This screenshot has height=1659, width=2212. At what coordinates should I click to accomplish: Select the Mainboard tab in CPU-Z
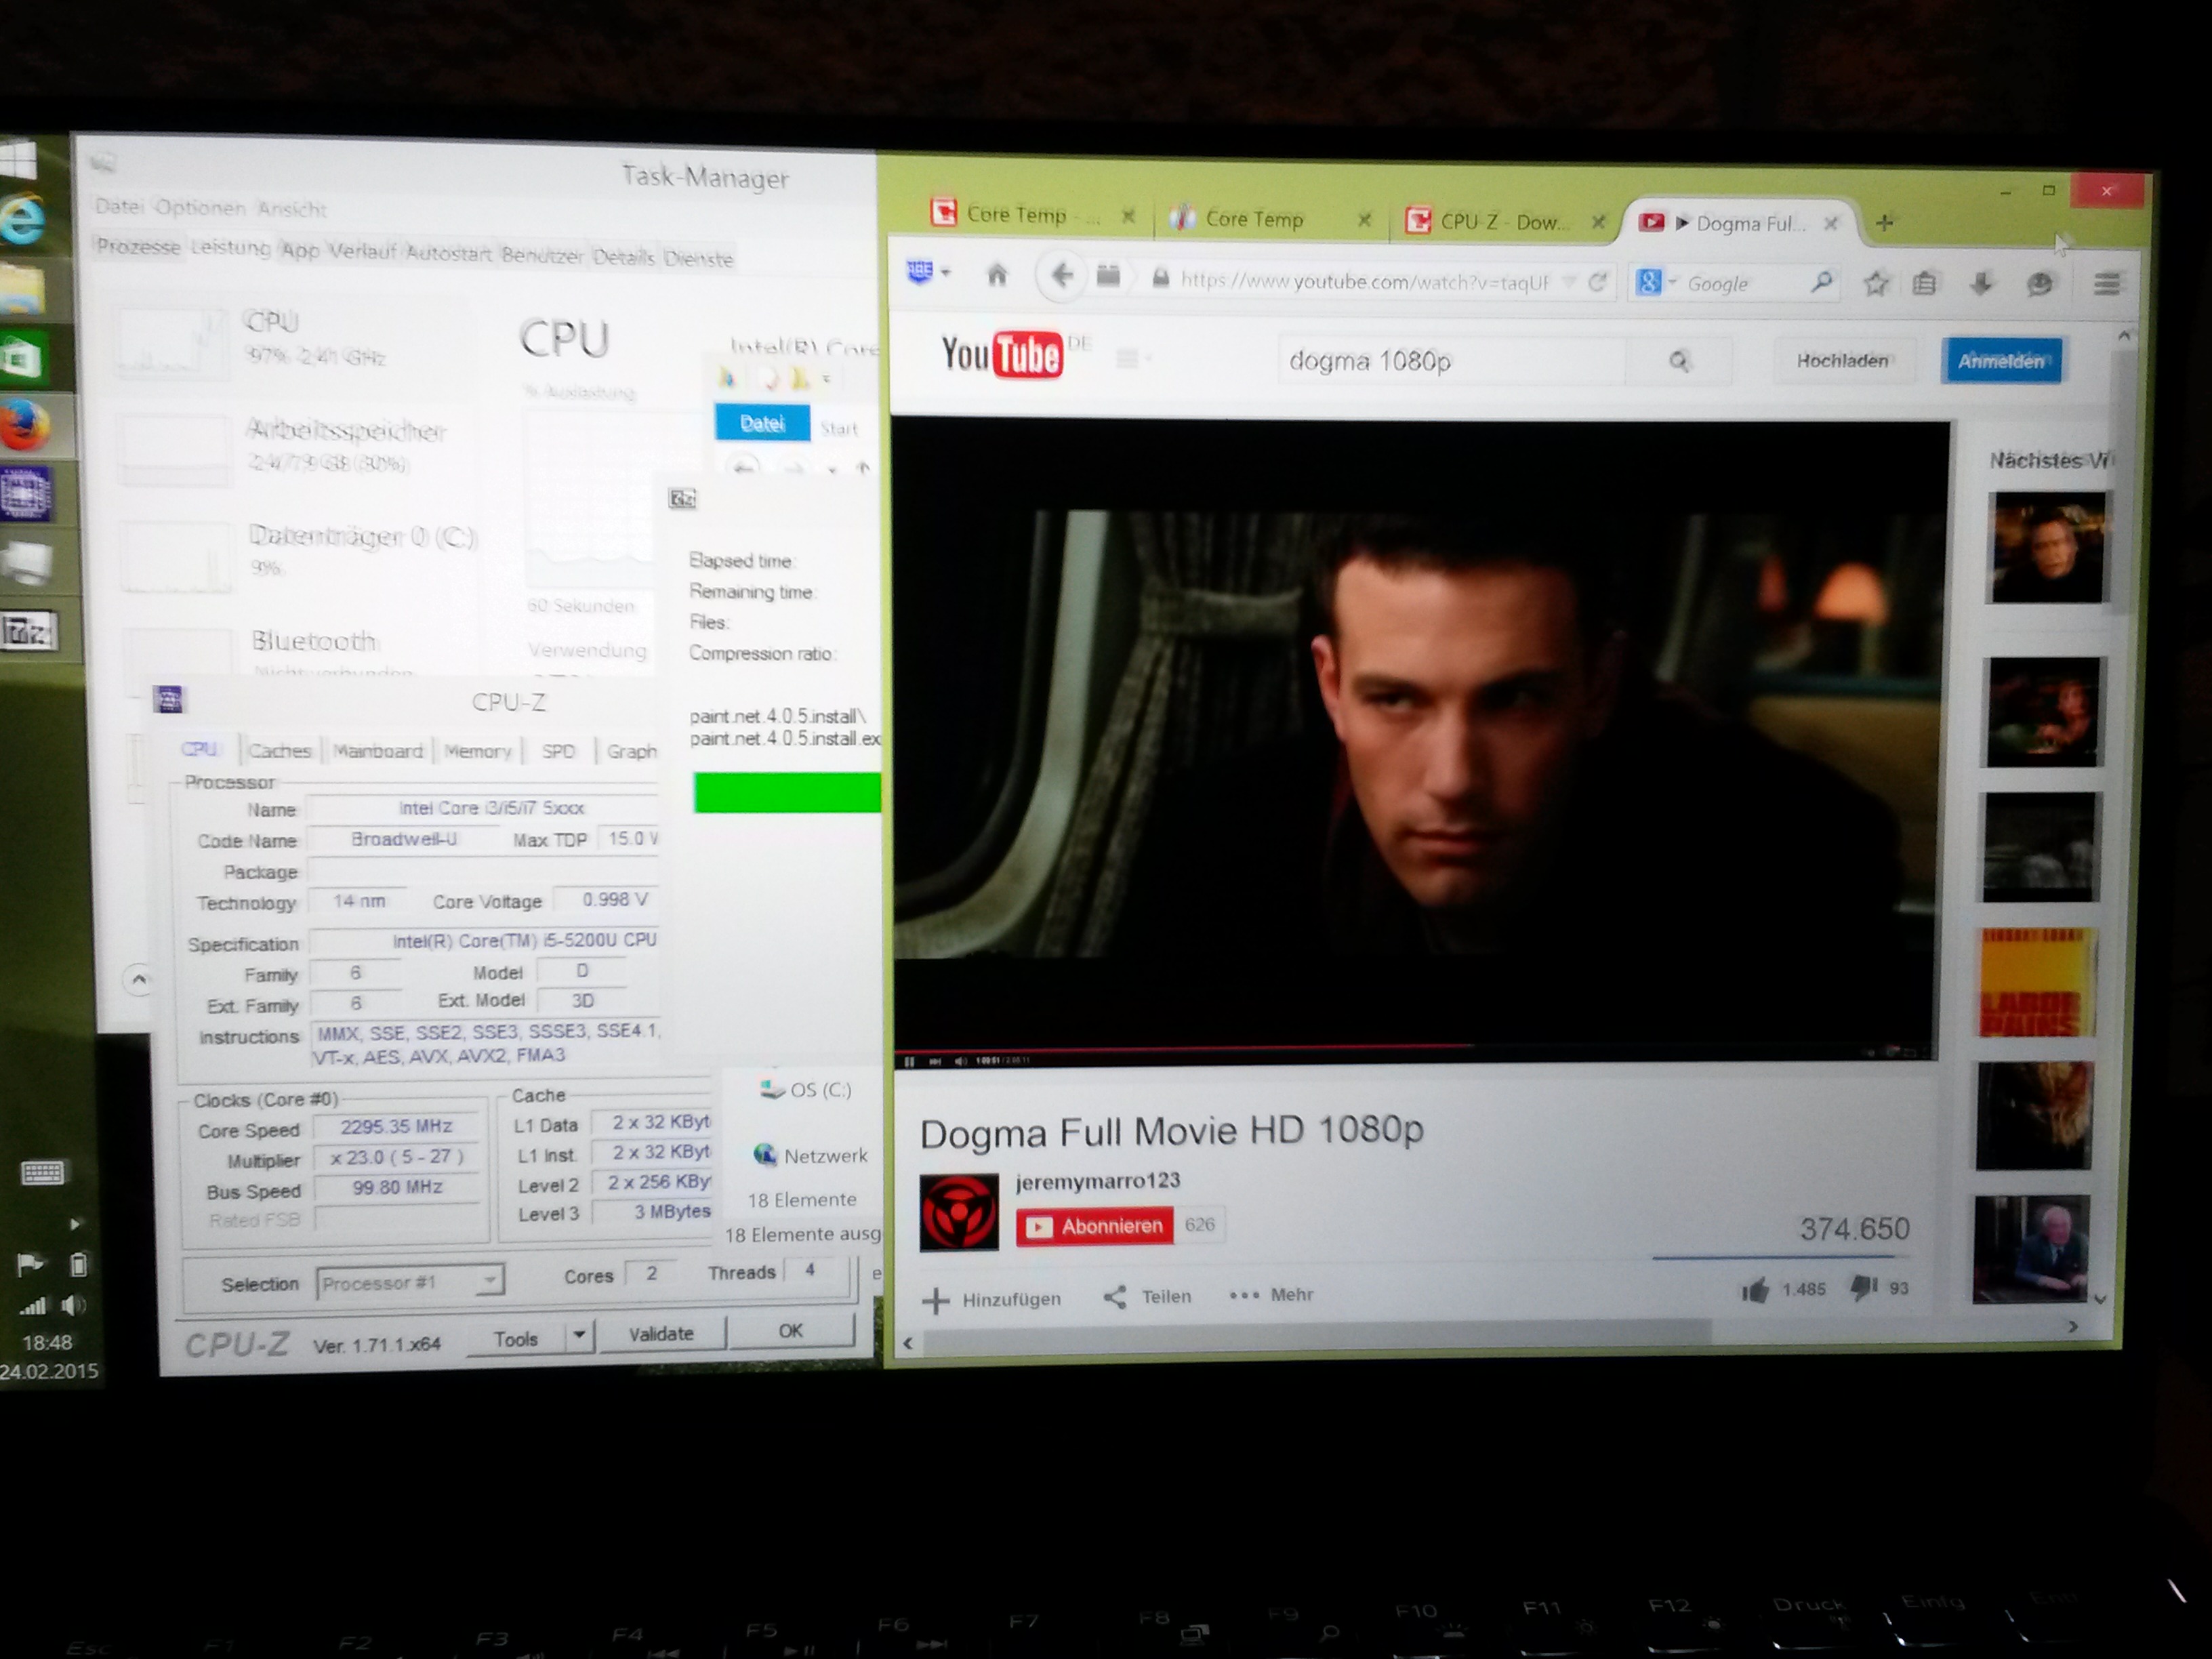(378, 751)
